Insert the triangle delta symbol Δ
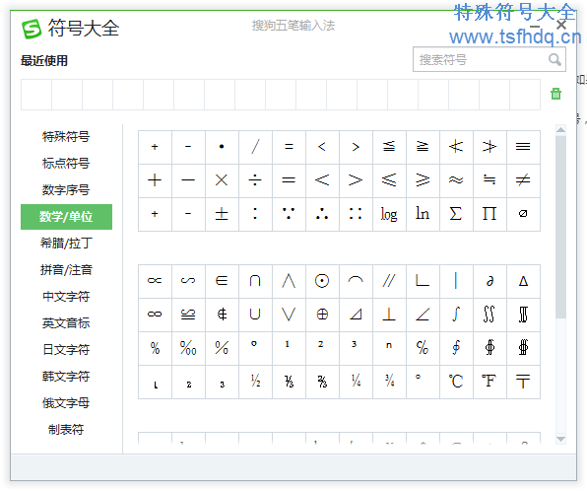The height and width of the screenshot is (491, 587). pyautogui.click(x=523, y=281)
